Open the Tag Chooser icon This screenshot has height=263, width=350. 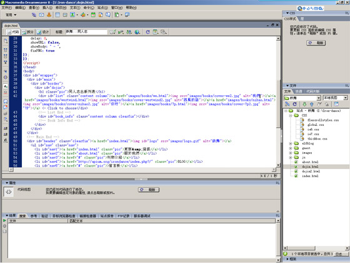click(x=127, y=15)
